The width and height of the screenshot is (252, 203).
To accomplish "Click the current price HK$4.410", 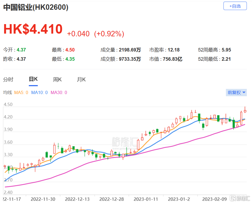I will pos(33,29).
